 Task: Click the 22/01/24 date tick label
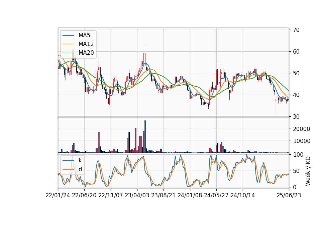(58, 195)
